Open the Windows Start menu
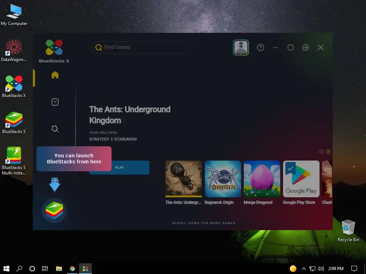This screenshot has height=274, width=366. [6, 268]
